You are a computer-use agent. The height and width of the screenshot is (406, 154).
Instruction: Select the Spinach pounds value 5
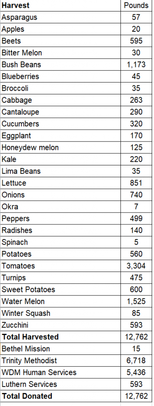click(136, 242)
